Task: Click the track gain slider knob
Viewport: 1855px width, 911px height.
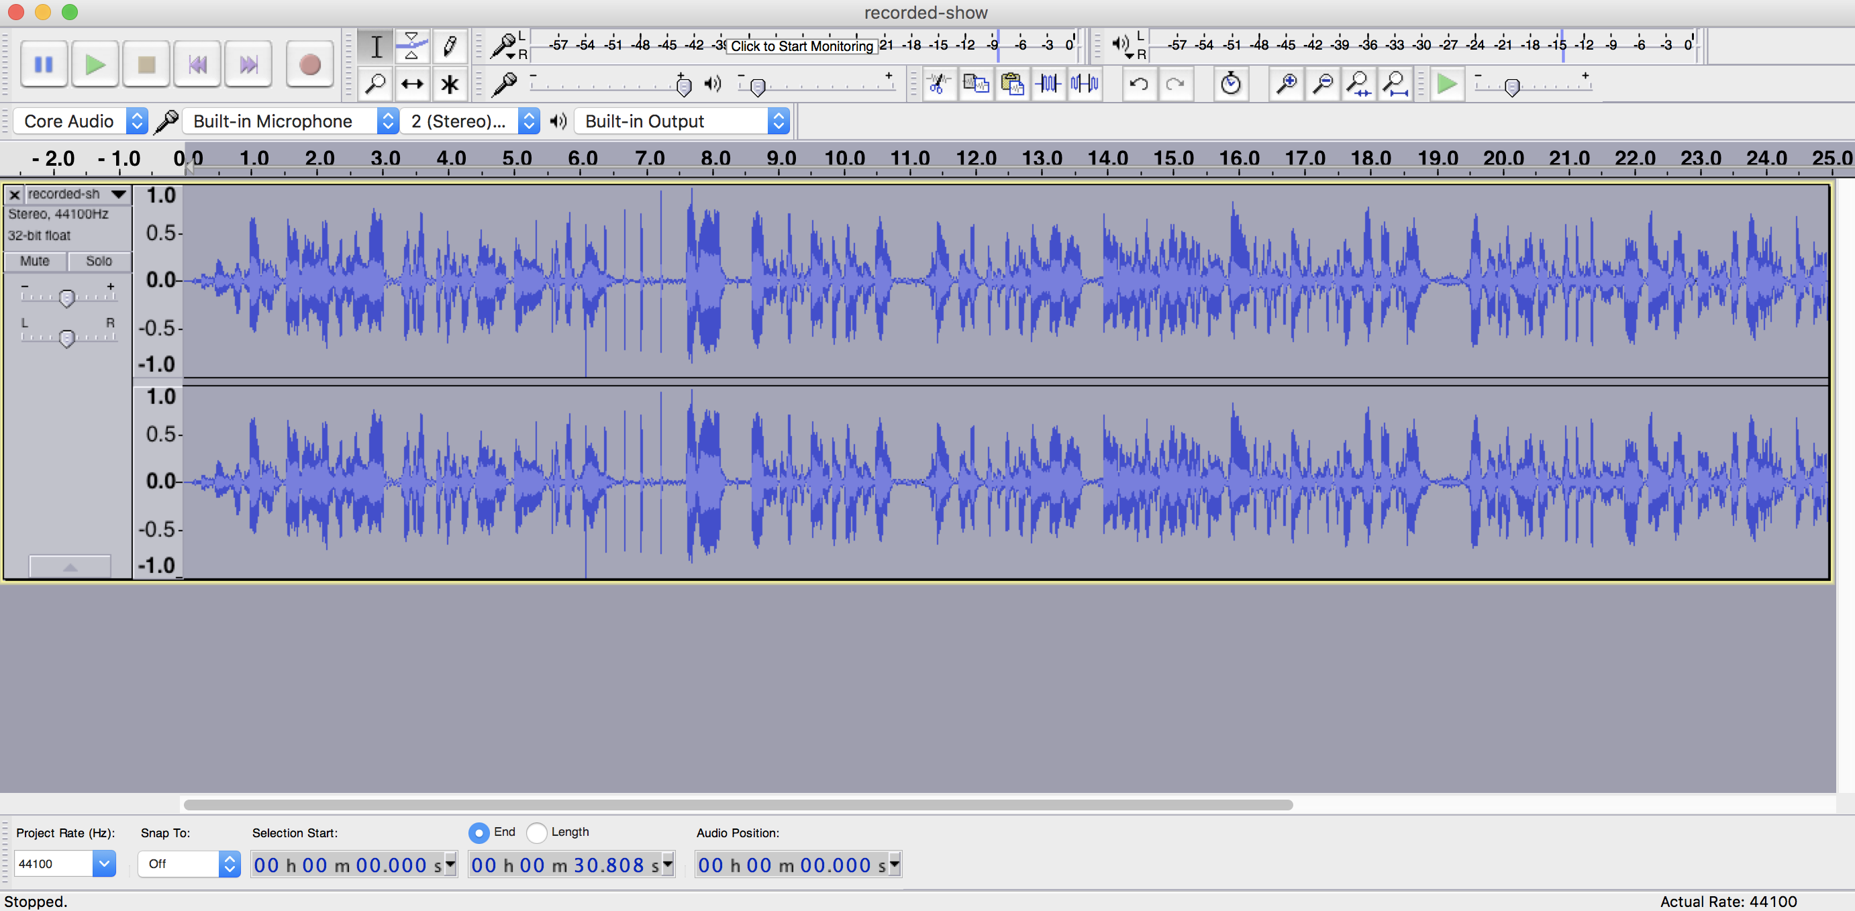Action: coord(66,298)
